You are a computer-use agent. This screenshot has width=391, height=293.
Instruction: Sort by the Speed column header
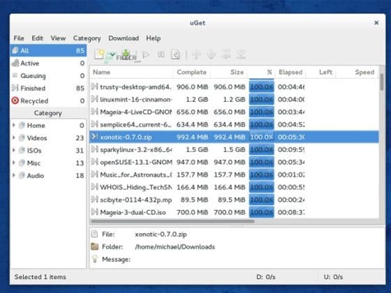pyautogui.click(x=357, y=72)
